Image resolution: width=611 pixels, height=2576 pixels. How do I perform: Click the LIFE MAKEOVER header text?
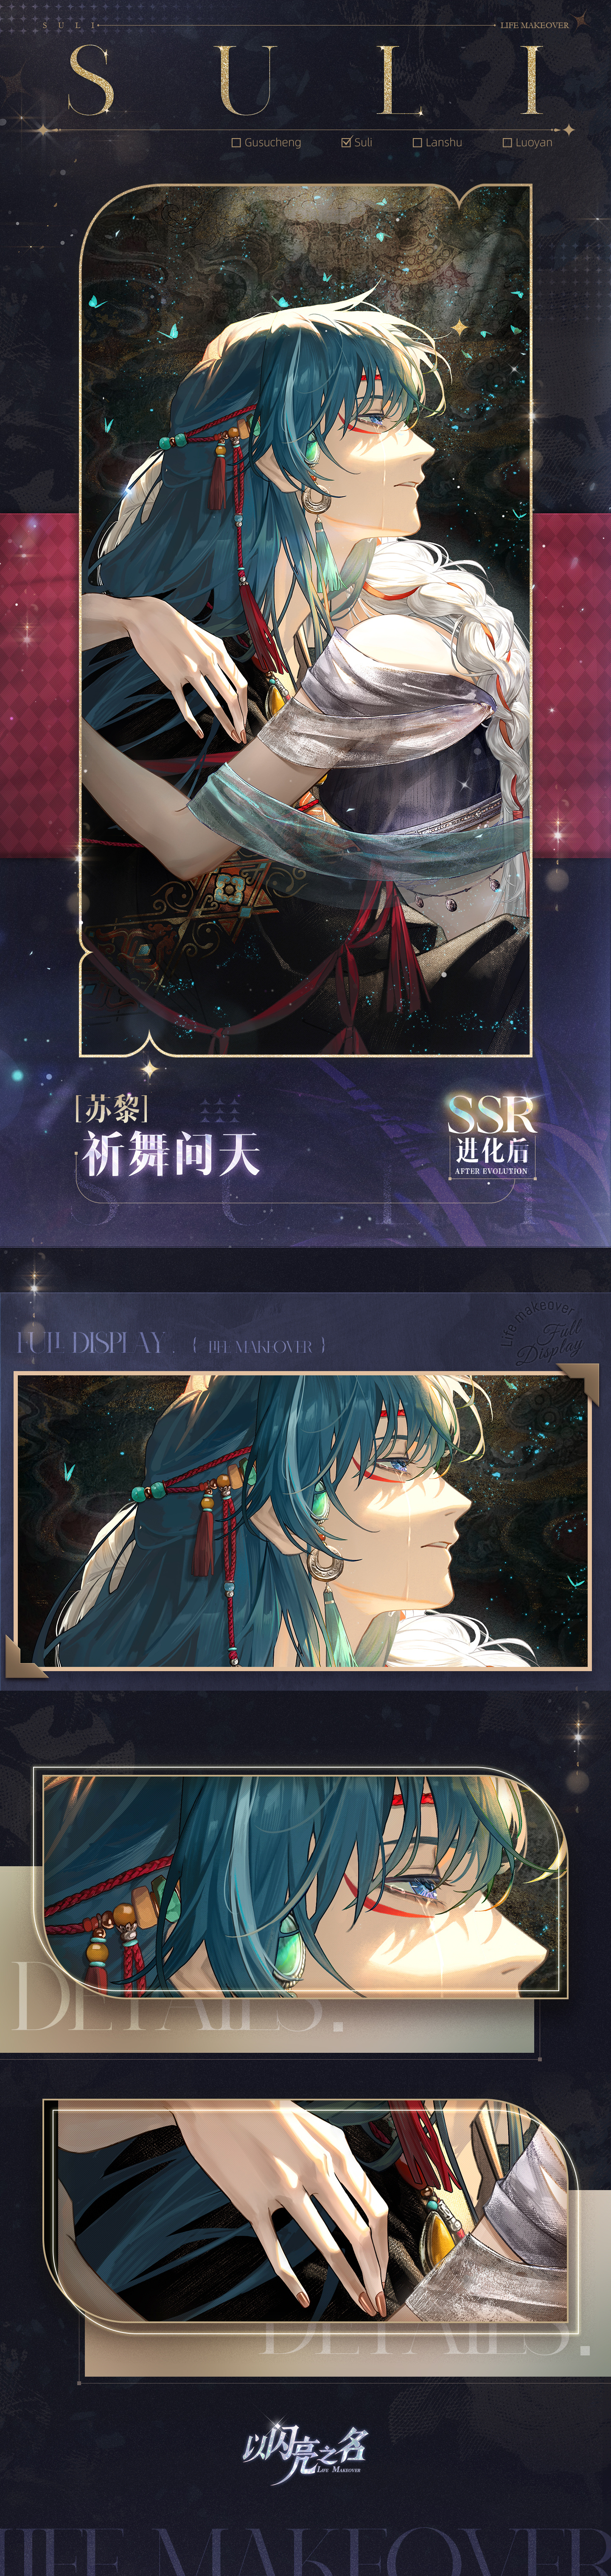pyautogui.click(x=534, y=25)
